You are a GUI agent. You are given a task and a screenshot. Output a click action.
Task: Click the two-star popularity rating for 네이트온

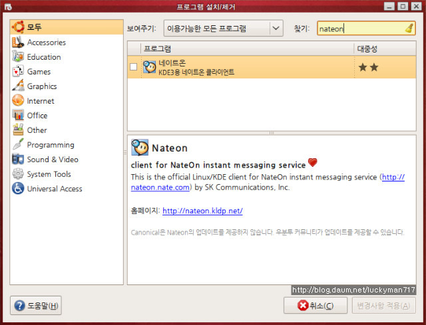coord(368,67)
